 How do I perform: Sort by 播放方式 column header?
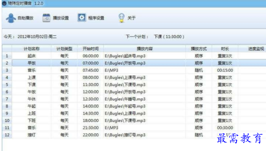[199, 49]
